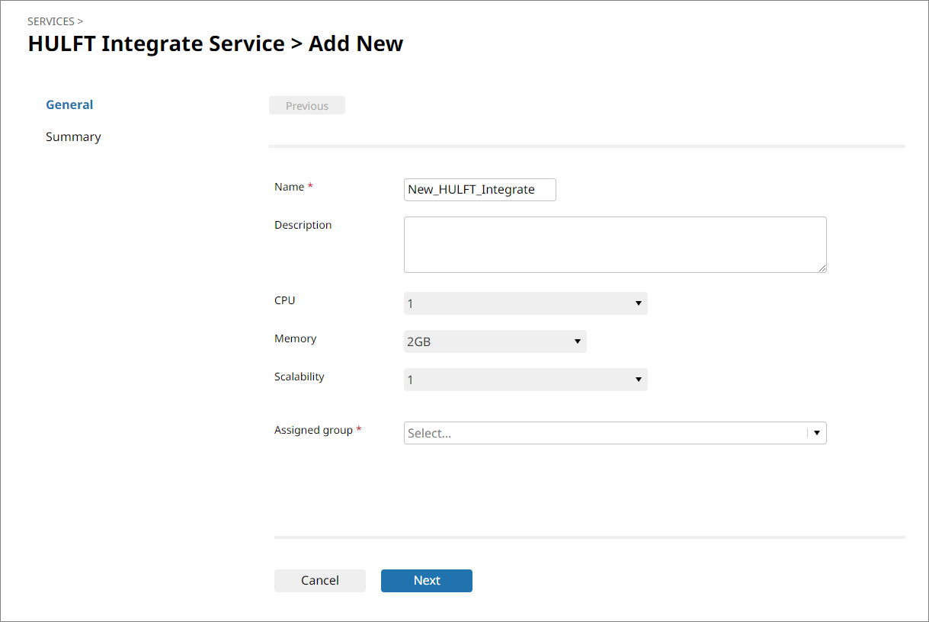The width and height of the screenshot is (929, 622).
Task: Click inside the Description text area
Action: point(614,244)
